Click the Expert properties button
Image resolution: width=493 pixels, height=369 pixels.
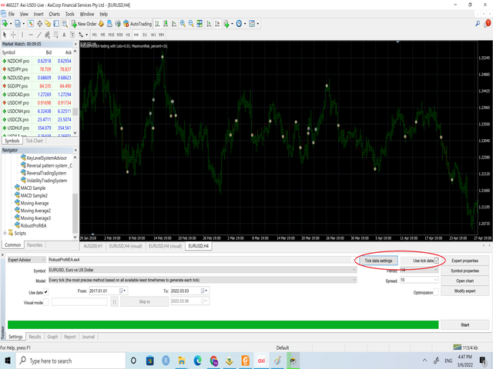point(464,261)
